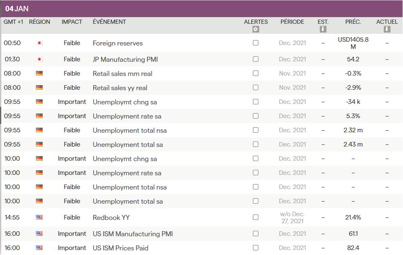Viewport: 403px width, 255px height.
Task: Click the 14:55 time cell
Action: click(12, 217)
